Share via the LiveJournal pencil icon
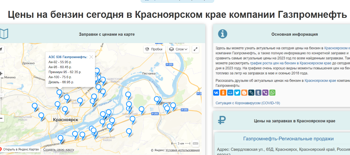The width and height of the screenshot is (350, 155). (251, 93)
